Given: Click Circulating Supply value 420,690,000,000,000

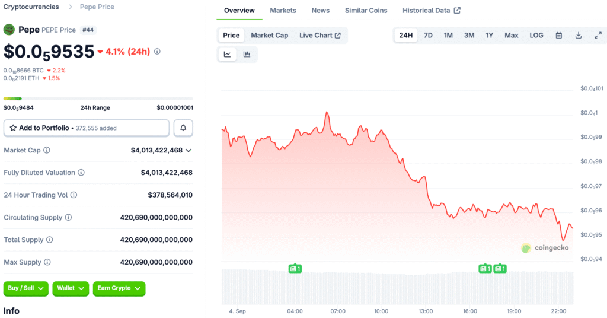Looking at the screenshot, I should pos(156,217).
